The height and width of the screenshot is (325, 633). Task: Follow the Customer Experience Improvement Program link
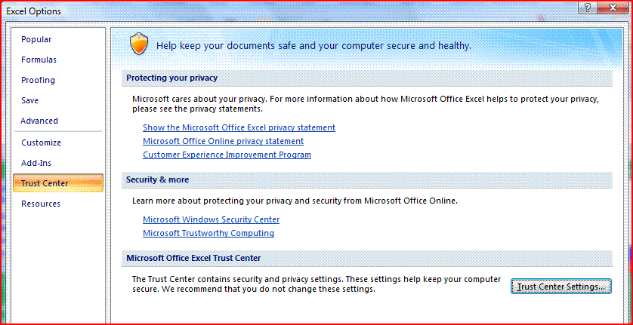click(x=227, y=155)
